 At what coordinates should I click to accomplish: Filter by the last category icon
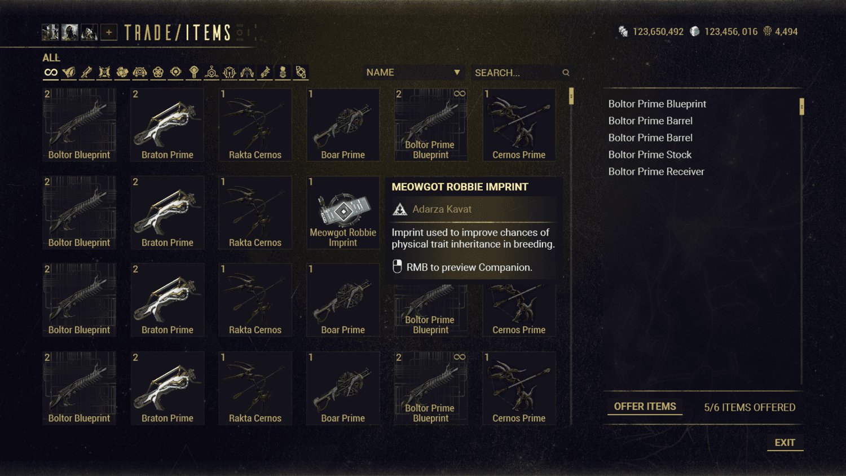coord(301,72)
